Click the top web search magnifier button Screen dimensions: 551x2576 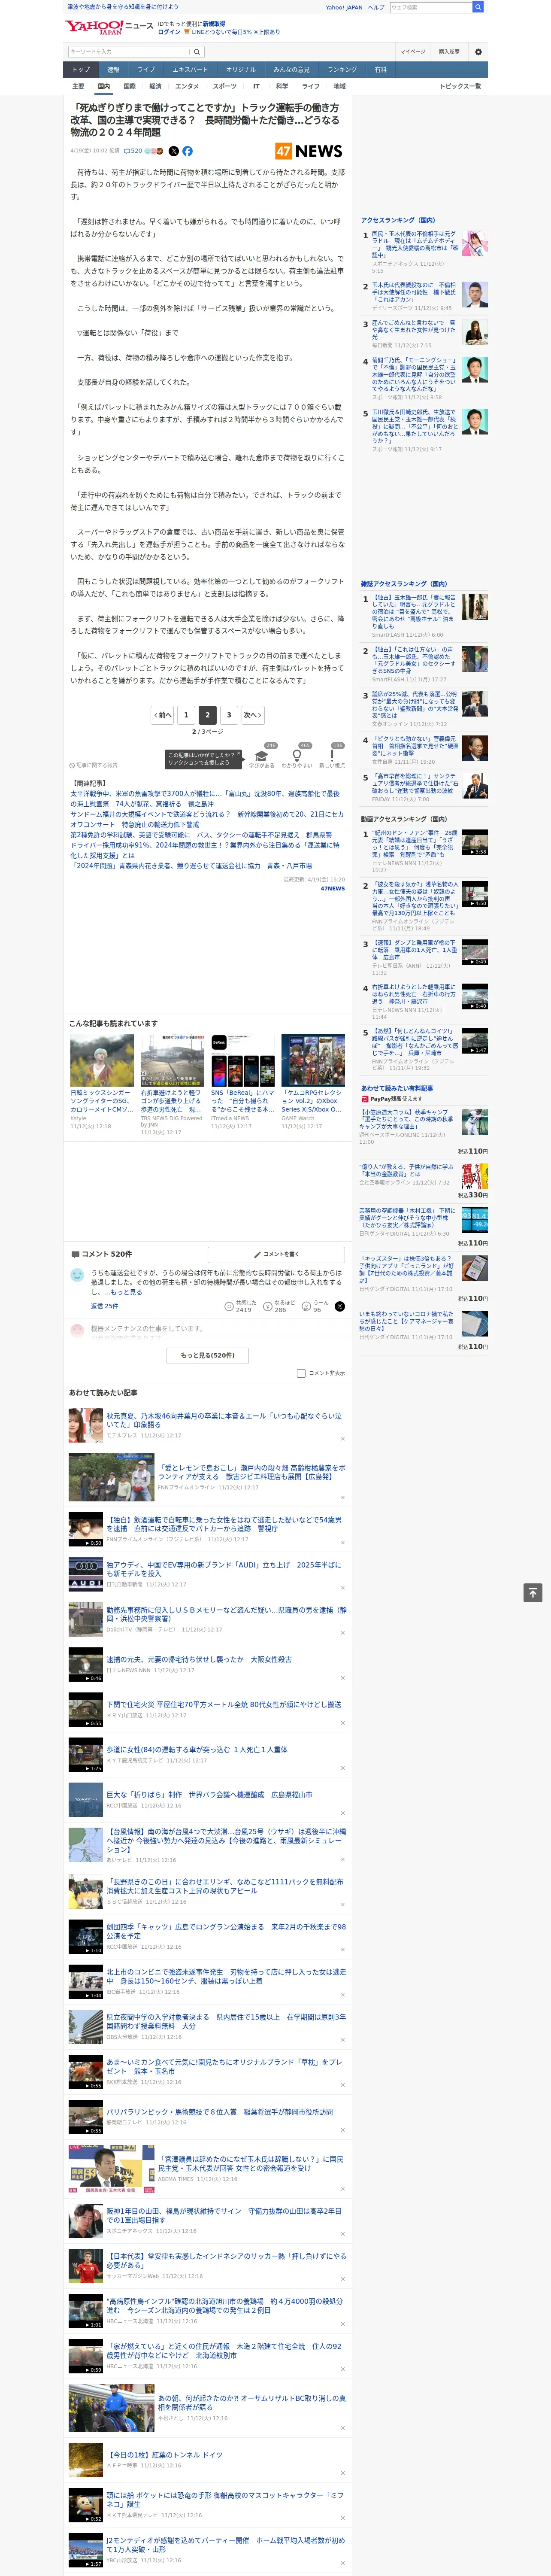pyautogui.click(x=478, y=7)
